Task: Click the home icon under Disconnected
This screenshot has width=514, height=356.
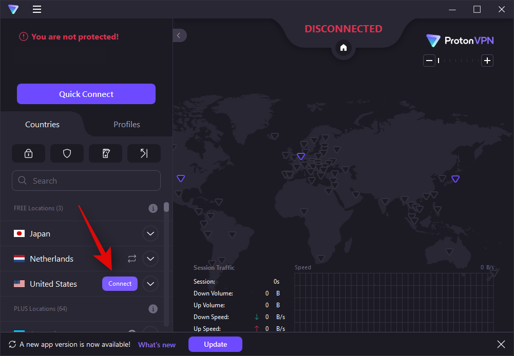Action: click(344, 48)
